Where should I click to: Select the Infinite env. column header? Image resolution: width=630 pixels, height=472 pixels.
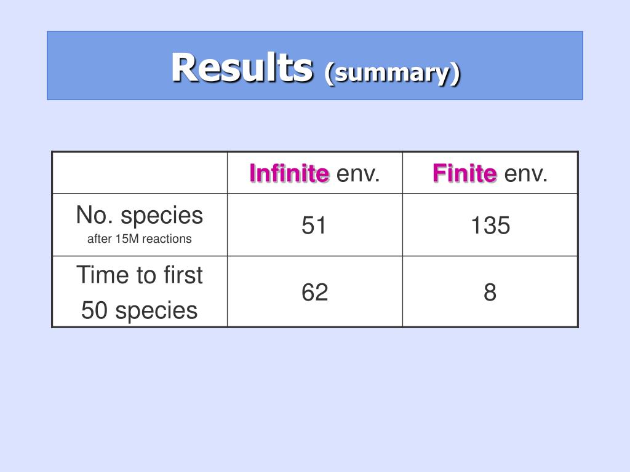(314, 173)
